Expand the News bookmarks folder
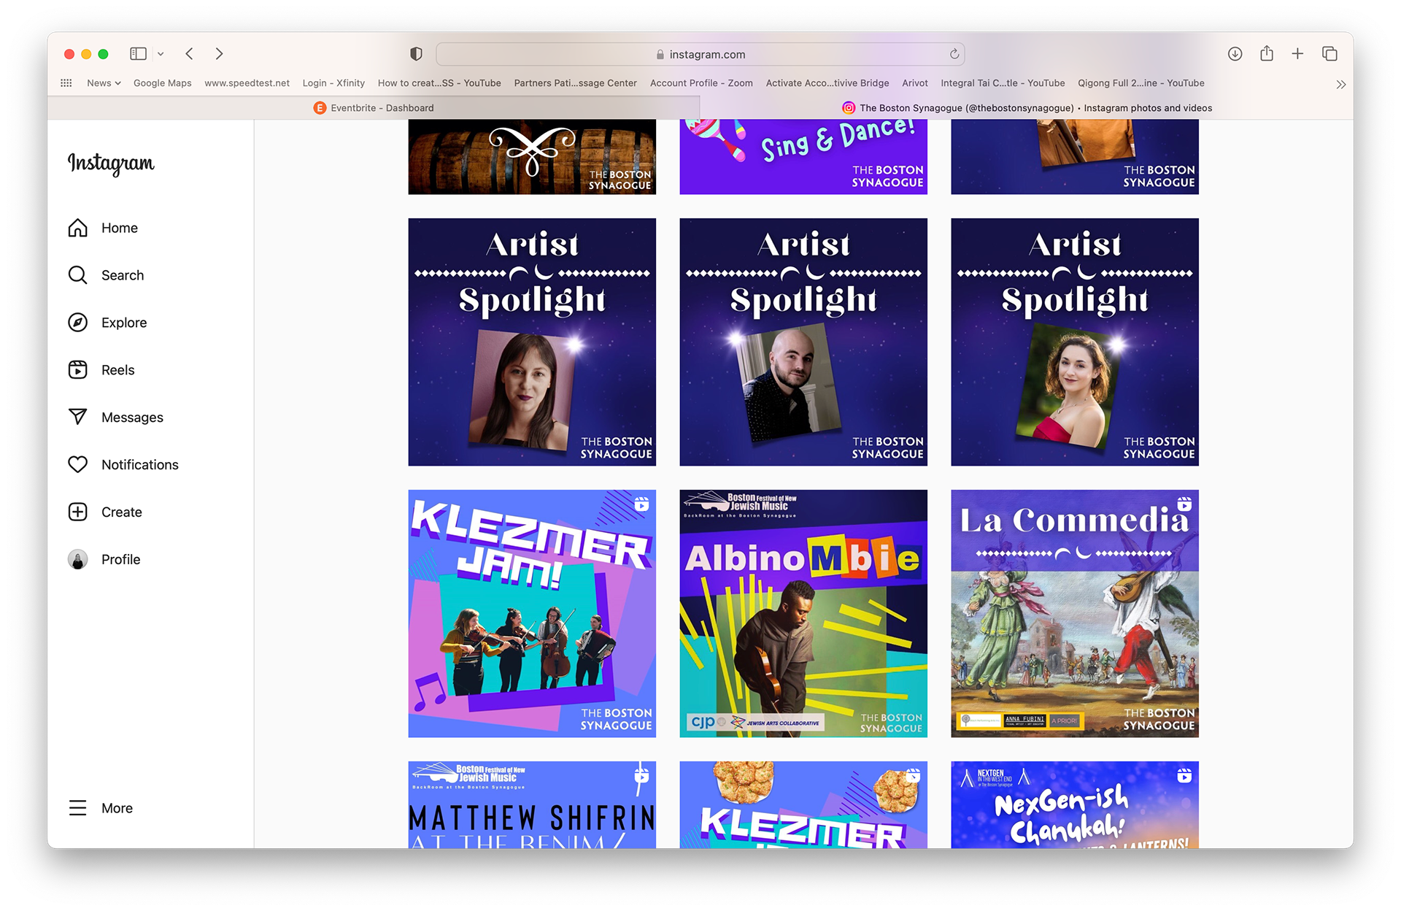The height and width of the screenshot is (911, 1401). click(x=104, y=83)
